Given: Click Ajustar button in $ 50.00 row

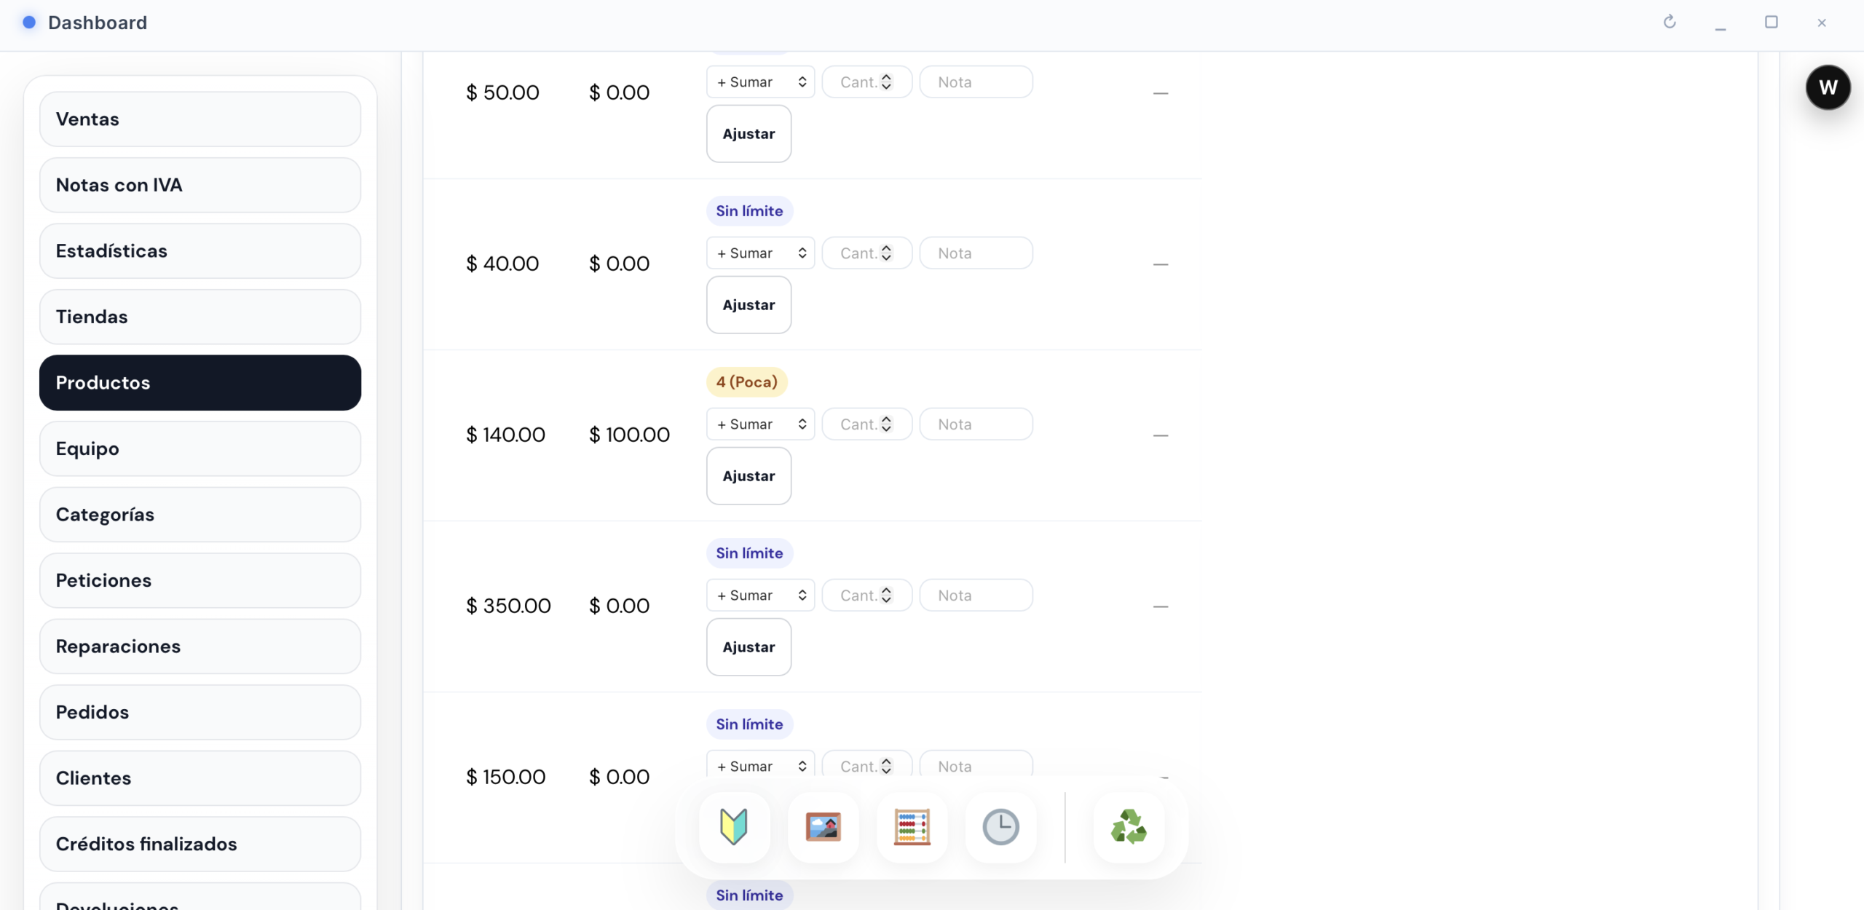Looking at the screenshot, I should (x=749, y=134).
